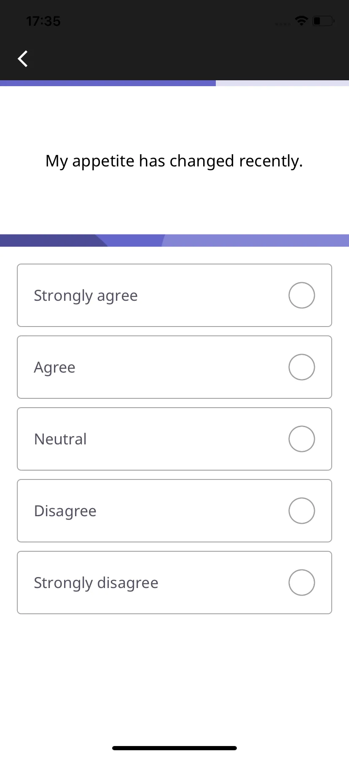The width and height of the screenshot is (349, 757).
Task: Pick the 'Neutral' answer text
Action: [60, 439]
